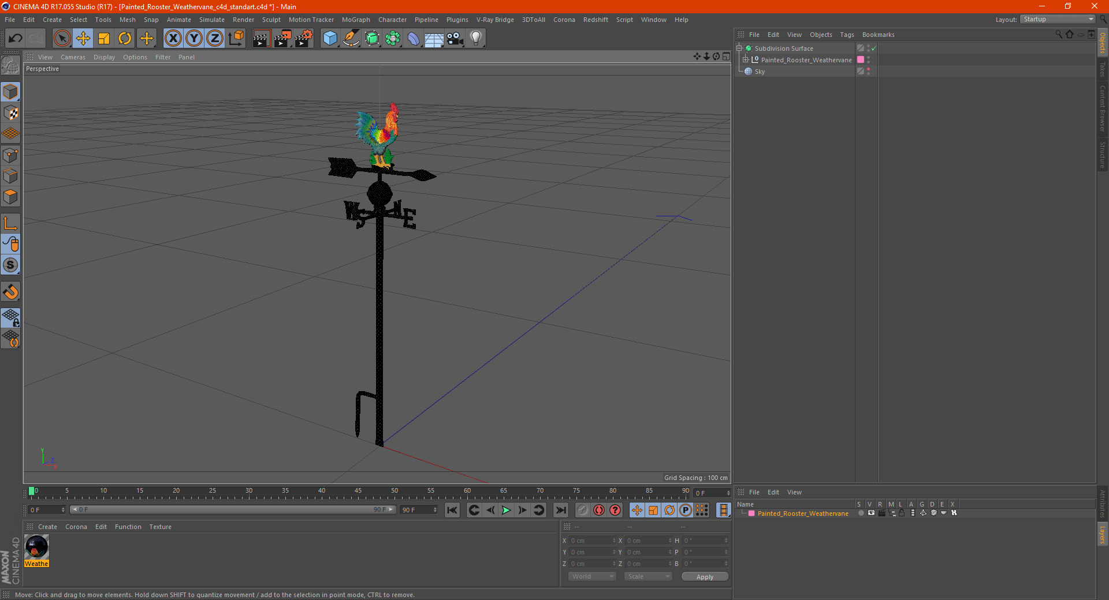This screenshot has height=600, width=1109.
Task: Go to end of animation
Action: 560,510
